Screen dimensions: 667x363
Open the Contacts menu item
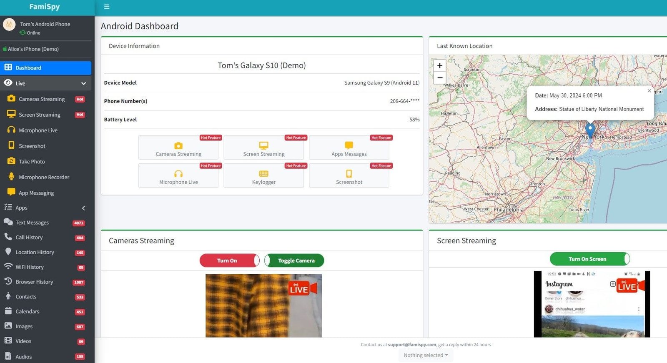(46, 297)
